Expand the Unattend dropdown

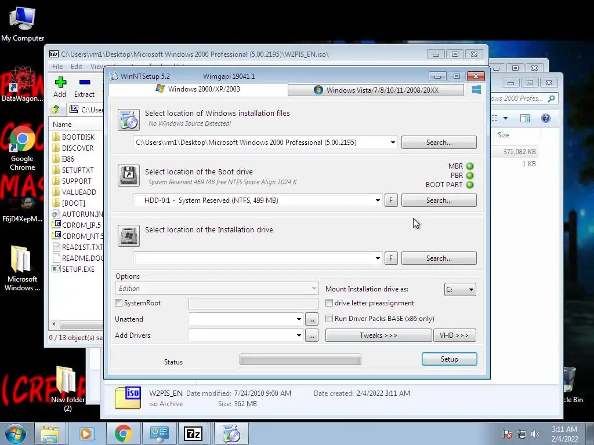[299, 319]
